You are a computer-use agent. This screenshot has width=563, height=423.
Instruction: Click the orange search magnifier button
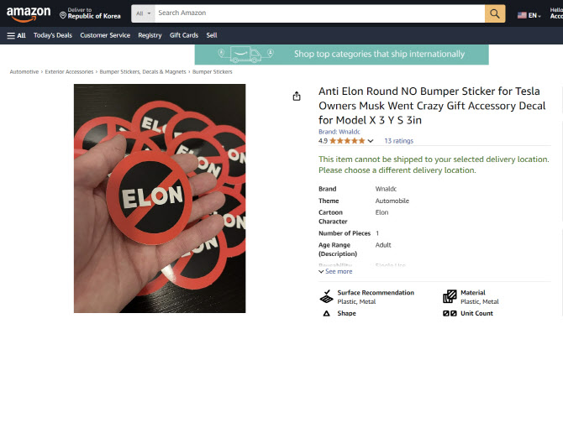(x=495, y=13)
